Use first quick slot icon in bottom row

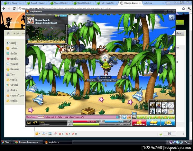[152, 111]
